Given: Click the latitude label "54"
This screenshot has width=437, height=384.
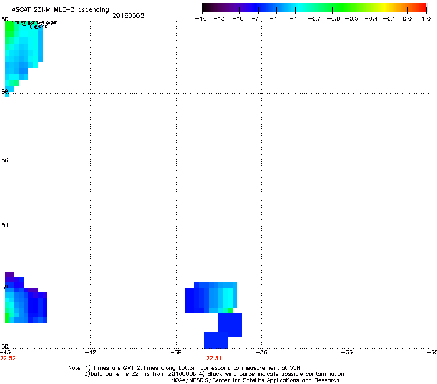Looking at the screenshot, I should tap(5, 225).
